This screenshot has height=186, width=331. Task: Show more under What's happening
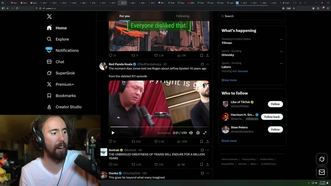coord(229,80)
